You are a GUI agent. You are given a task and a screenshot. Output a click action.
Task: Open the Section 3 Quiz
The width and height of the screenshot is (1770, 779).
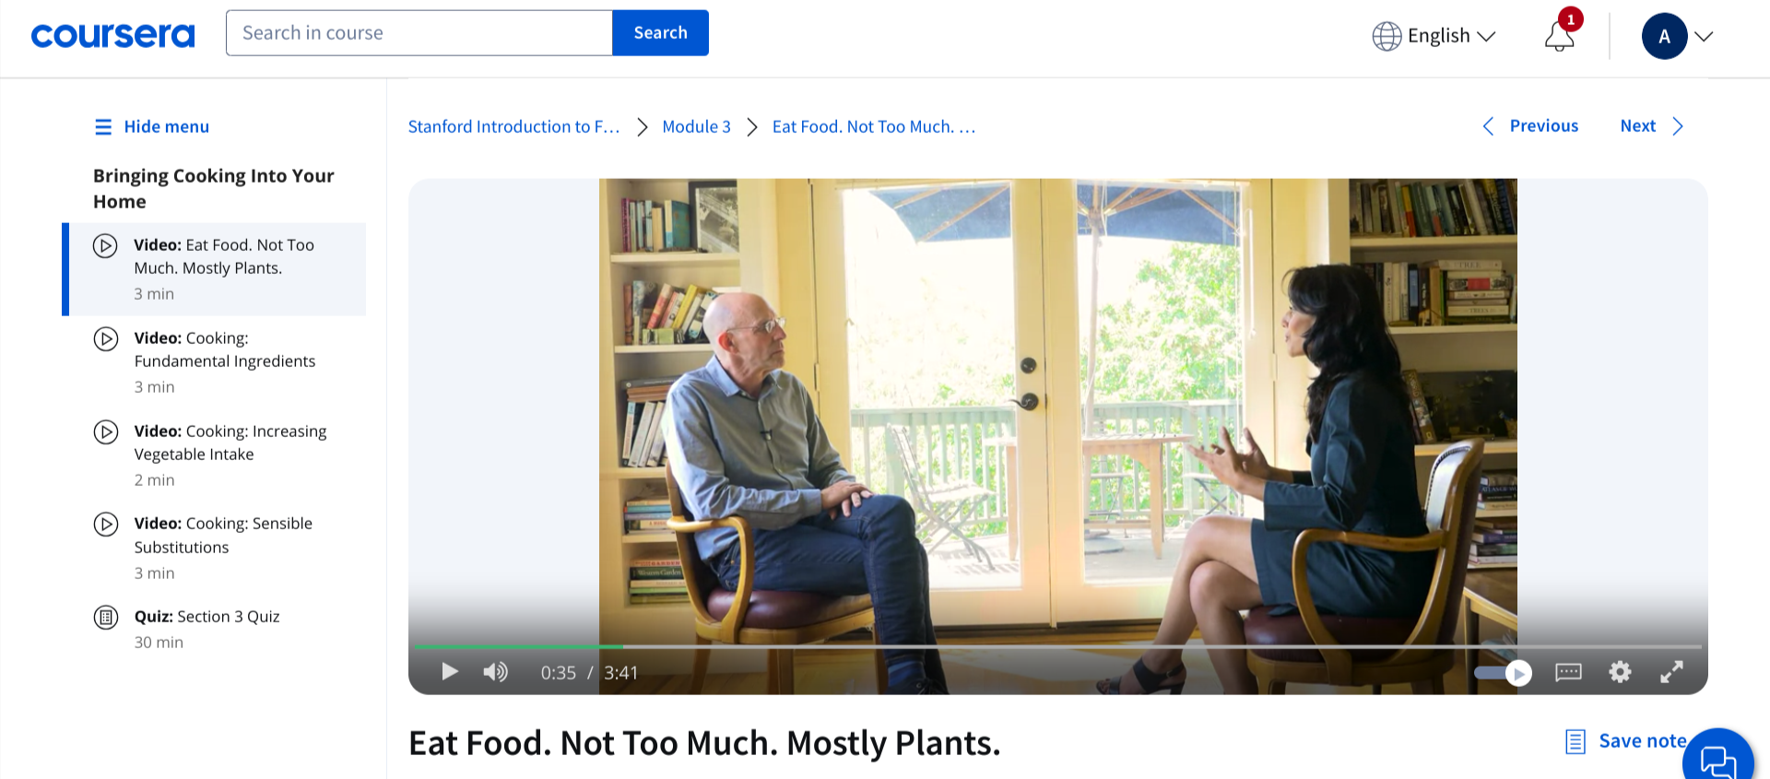point(206,617)
